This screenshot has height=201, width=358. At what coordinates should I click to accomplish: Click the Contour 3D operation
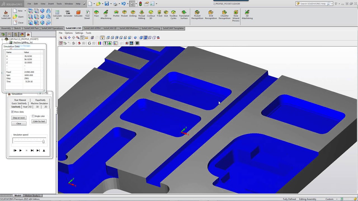coord(151,15)
